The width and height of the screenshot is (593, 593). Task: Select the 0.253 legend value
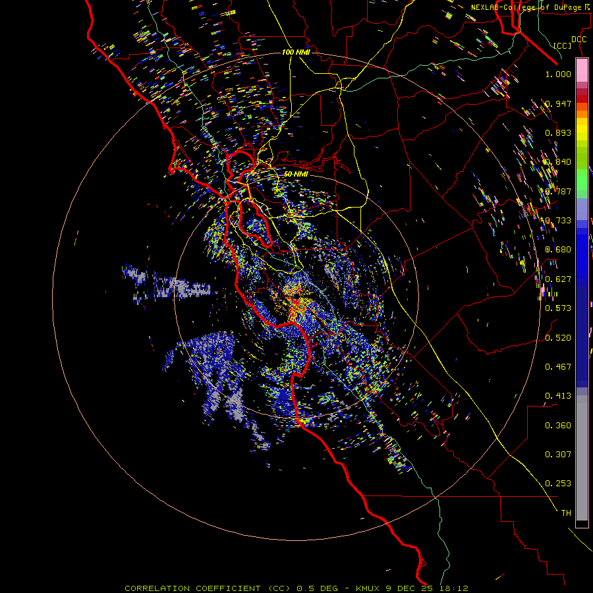(x=558, y=484)
